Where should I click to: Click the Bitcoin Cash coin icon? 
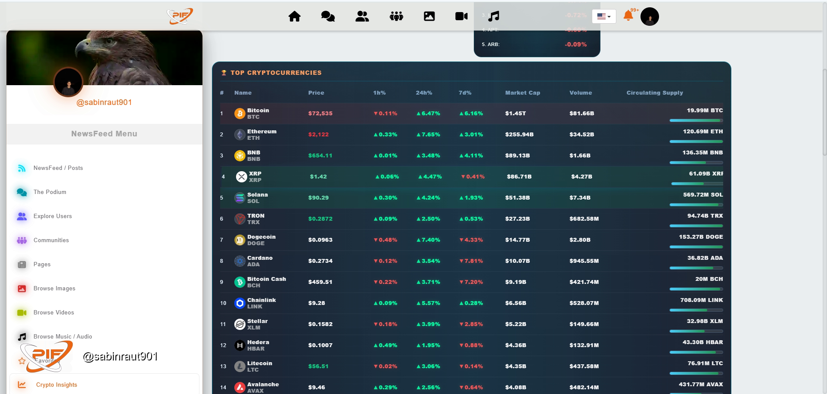[239, 282]
